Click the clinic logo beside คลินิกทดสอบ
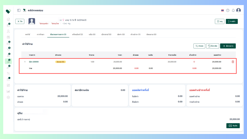247x139 pixels. coord(25,10)
